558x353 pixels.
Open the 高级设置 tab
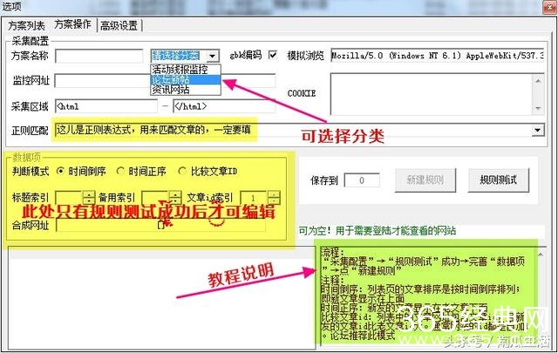120,24
